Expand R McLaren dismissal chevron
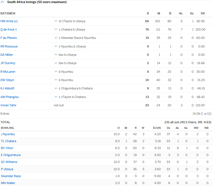This screenshot has width=213, height=186. pos(56,72)
